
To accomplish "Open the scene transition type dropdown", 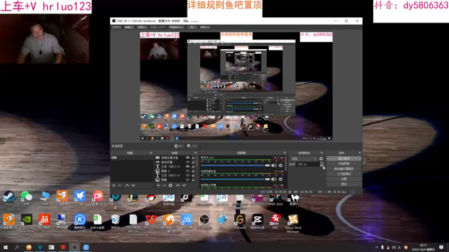I will (304, 158).
